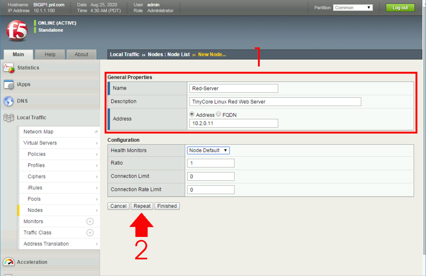Screen dimensions: 426x276
Task: Click the Finished button
Action: (x=167, y=206)
